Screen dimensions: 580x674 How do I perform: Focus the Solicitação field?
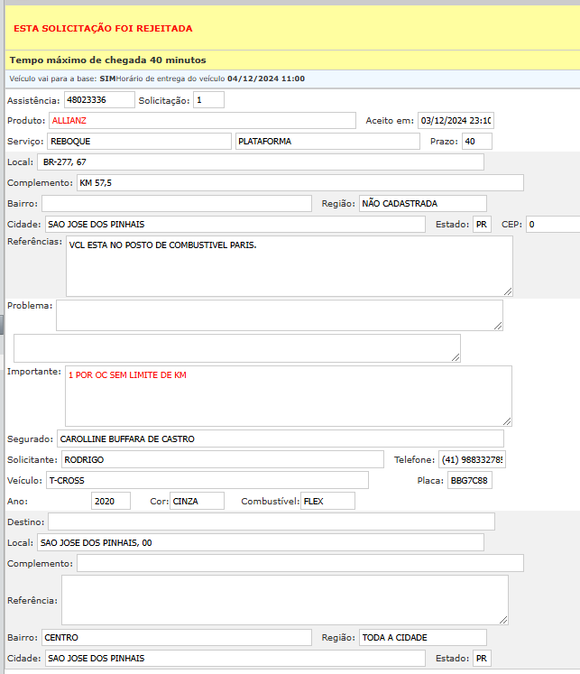pyautogui.click(x=208, y=99)
